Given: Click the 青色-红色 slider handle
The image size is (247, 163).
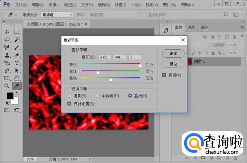Looking at the screenshot, I should pyautogui.click(x=140, y=65).
